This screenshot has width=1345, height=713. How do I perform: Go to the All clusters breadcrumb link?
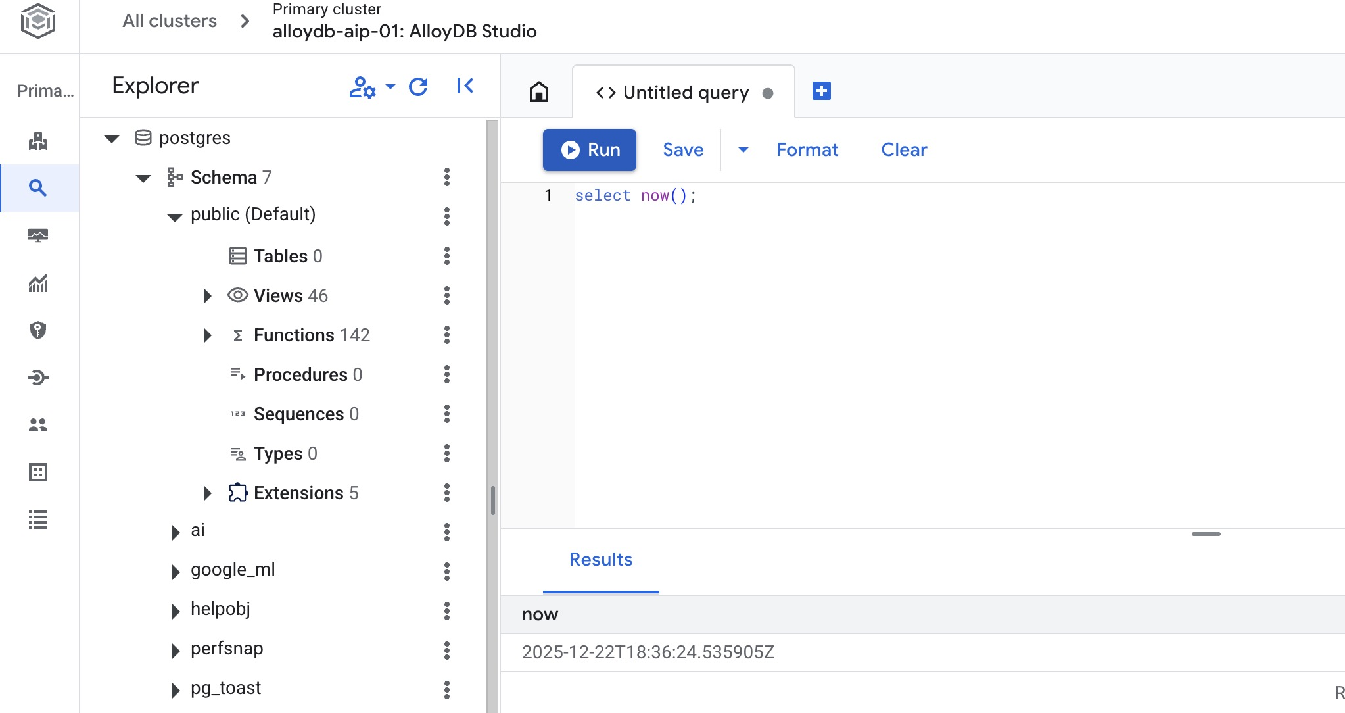[x=169, y=21]
